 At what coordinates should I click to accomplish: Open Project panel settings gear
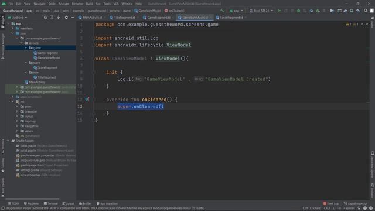pyautogui.click(x=66, y=18)
